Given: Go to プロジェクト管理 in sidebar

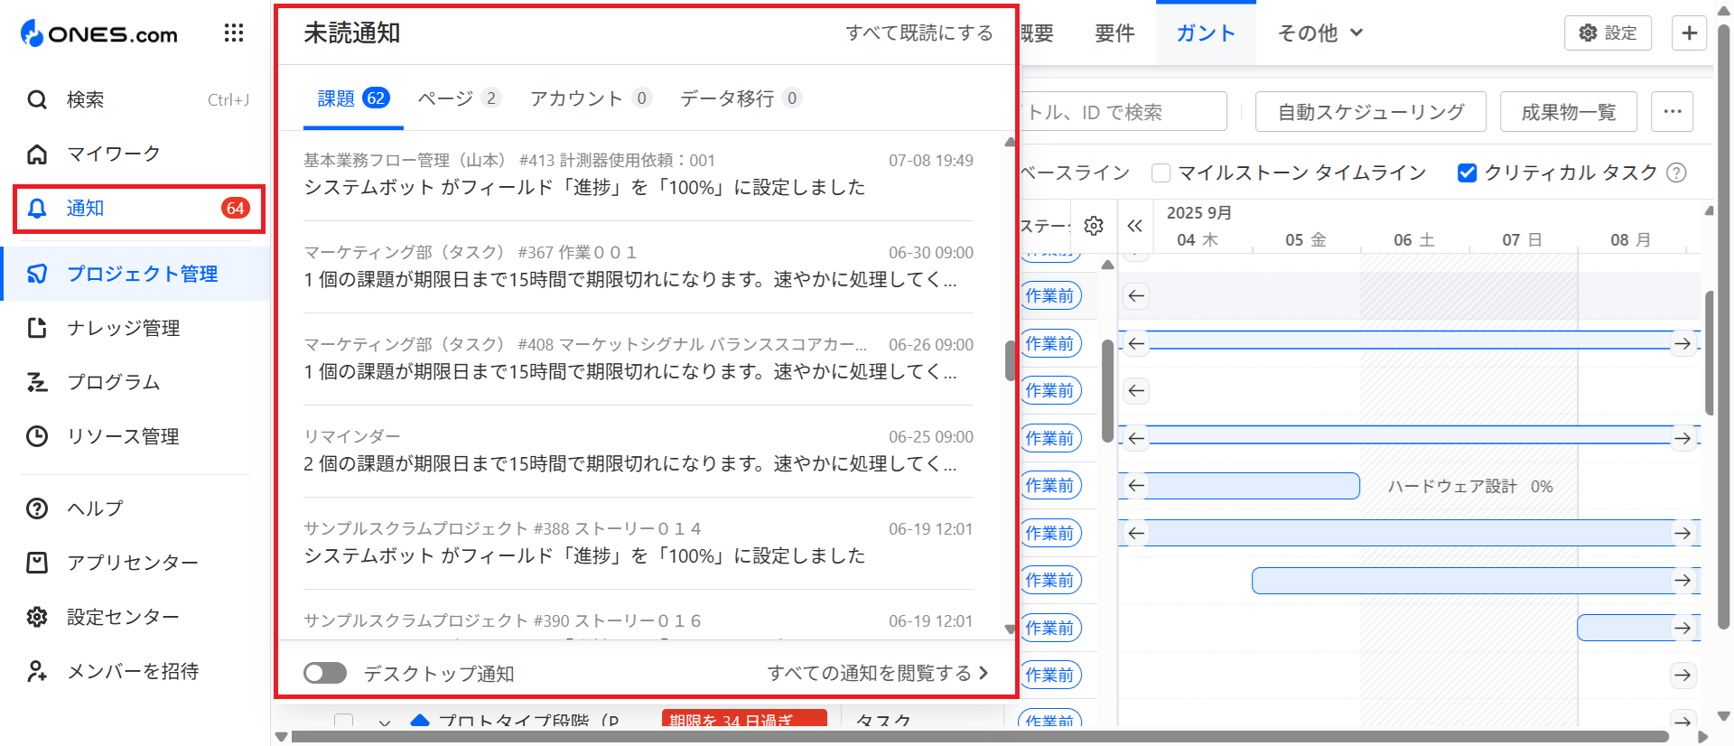Looking at the screenshot, I should click(x=135, y=274).
